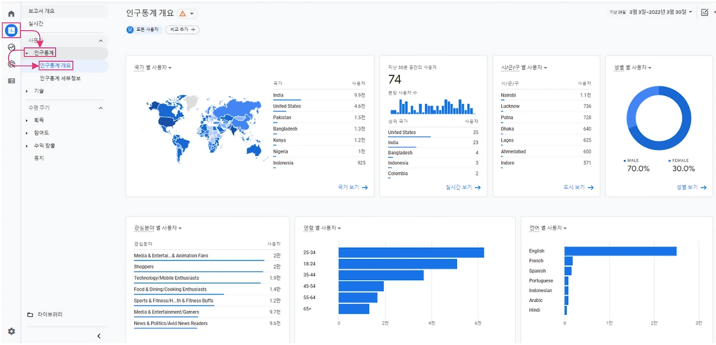Open the 국가 별 사용자 card dropdown
The height and width of the screenshot is (345, 716).
pyautogui.click(x=153, y=68)
